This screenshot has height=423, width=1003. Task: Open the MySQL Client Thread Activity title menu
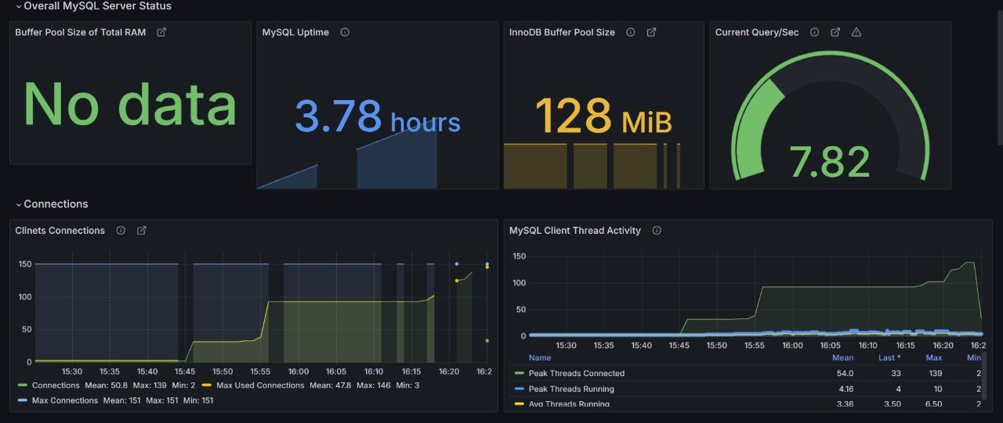click(x=575, y=231)
